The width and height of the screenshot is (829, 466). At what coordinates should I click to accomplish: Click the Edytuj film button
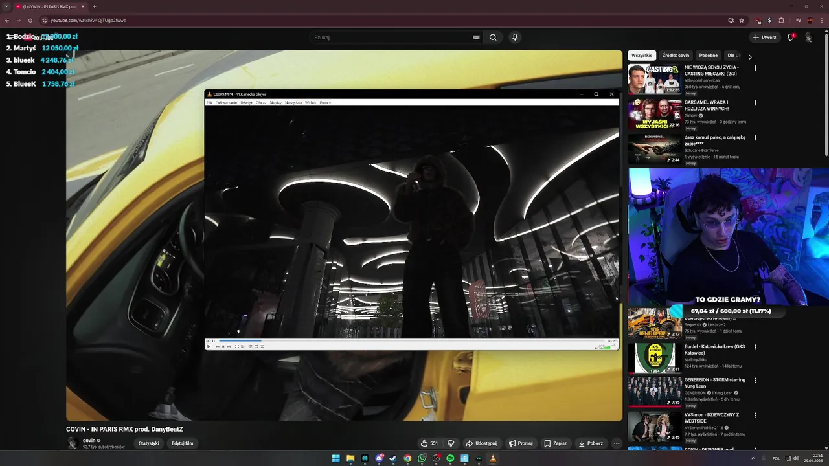point(183,443)
